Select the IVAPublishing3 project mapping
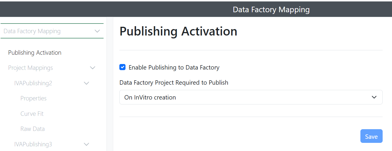The height and width of the screenshot is (151, 392). click(x=33, y=144)
